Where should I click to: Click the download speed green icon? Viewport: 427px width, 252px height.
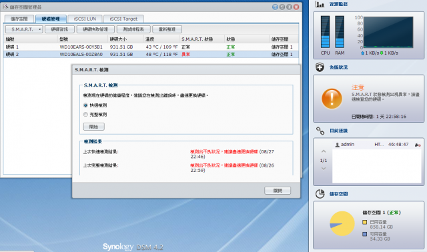tap(382, 53)
